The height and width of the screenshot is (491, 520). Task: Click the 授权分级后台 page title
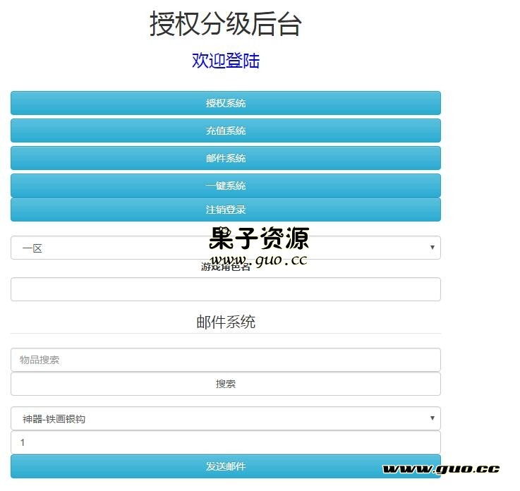tap(226, 24)
